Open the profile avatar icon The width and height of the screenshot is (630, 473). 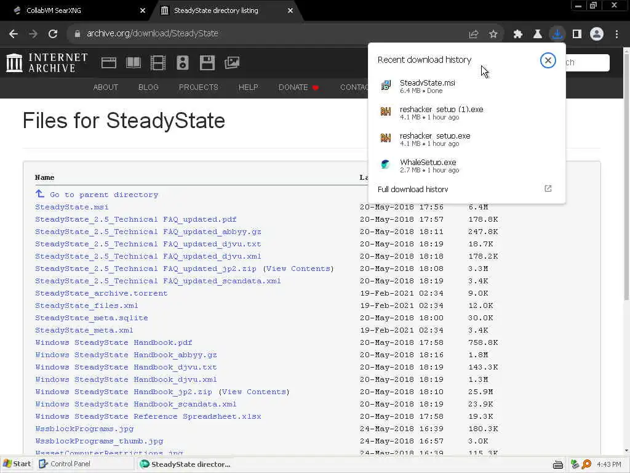tap(597, 34)
